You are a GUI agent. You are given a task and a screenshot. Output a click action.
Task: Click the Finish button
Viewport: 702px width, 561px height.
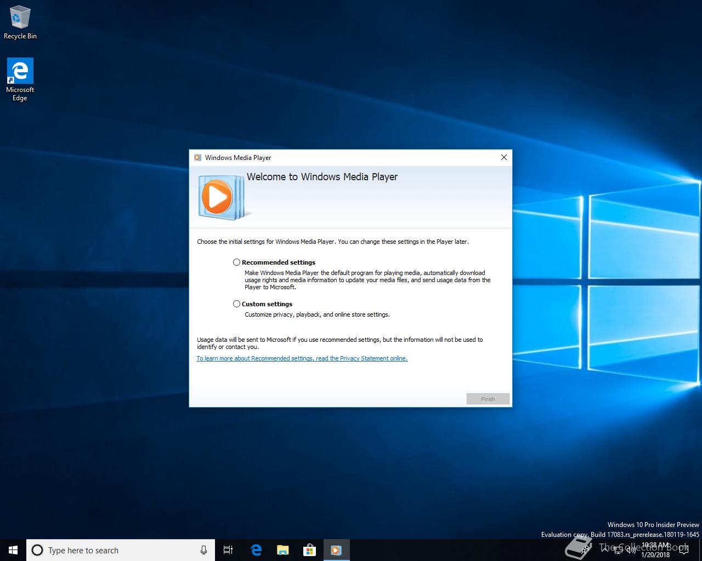point(488,399)
